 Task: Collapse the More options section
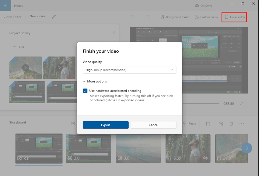click(95, 81)
